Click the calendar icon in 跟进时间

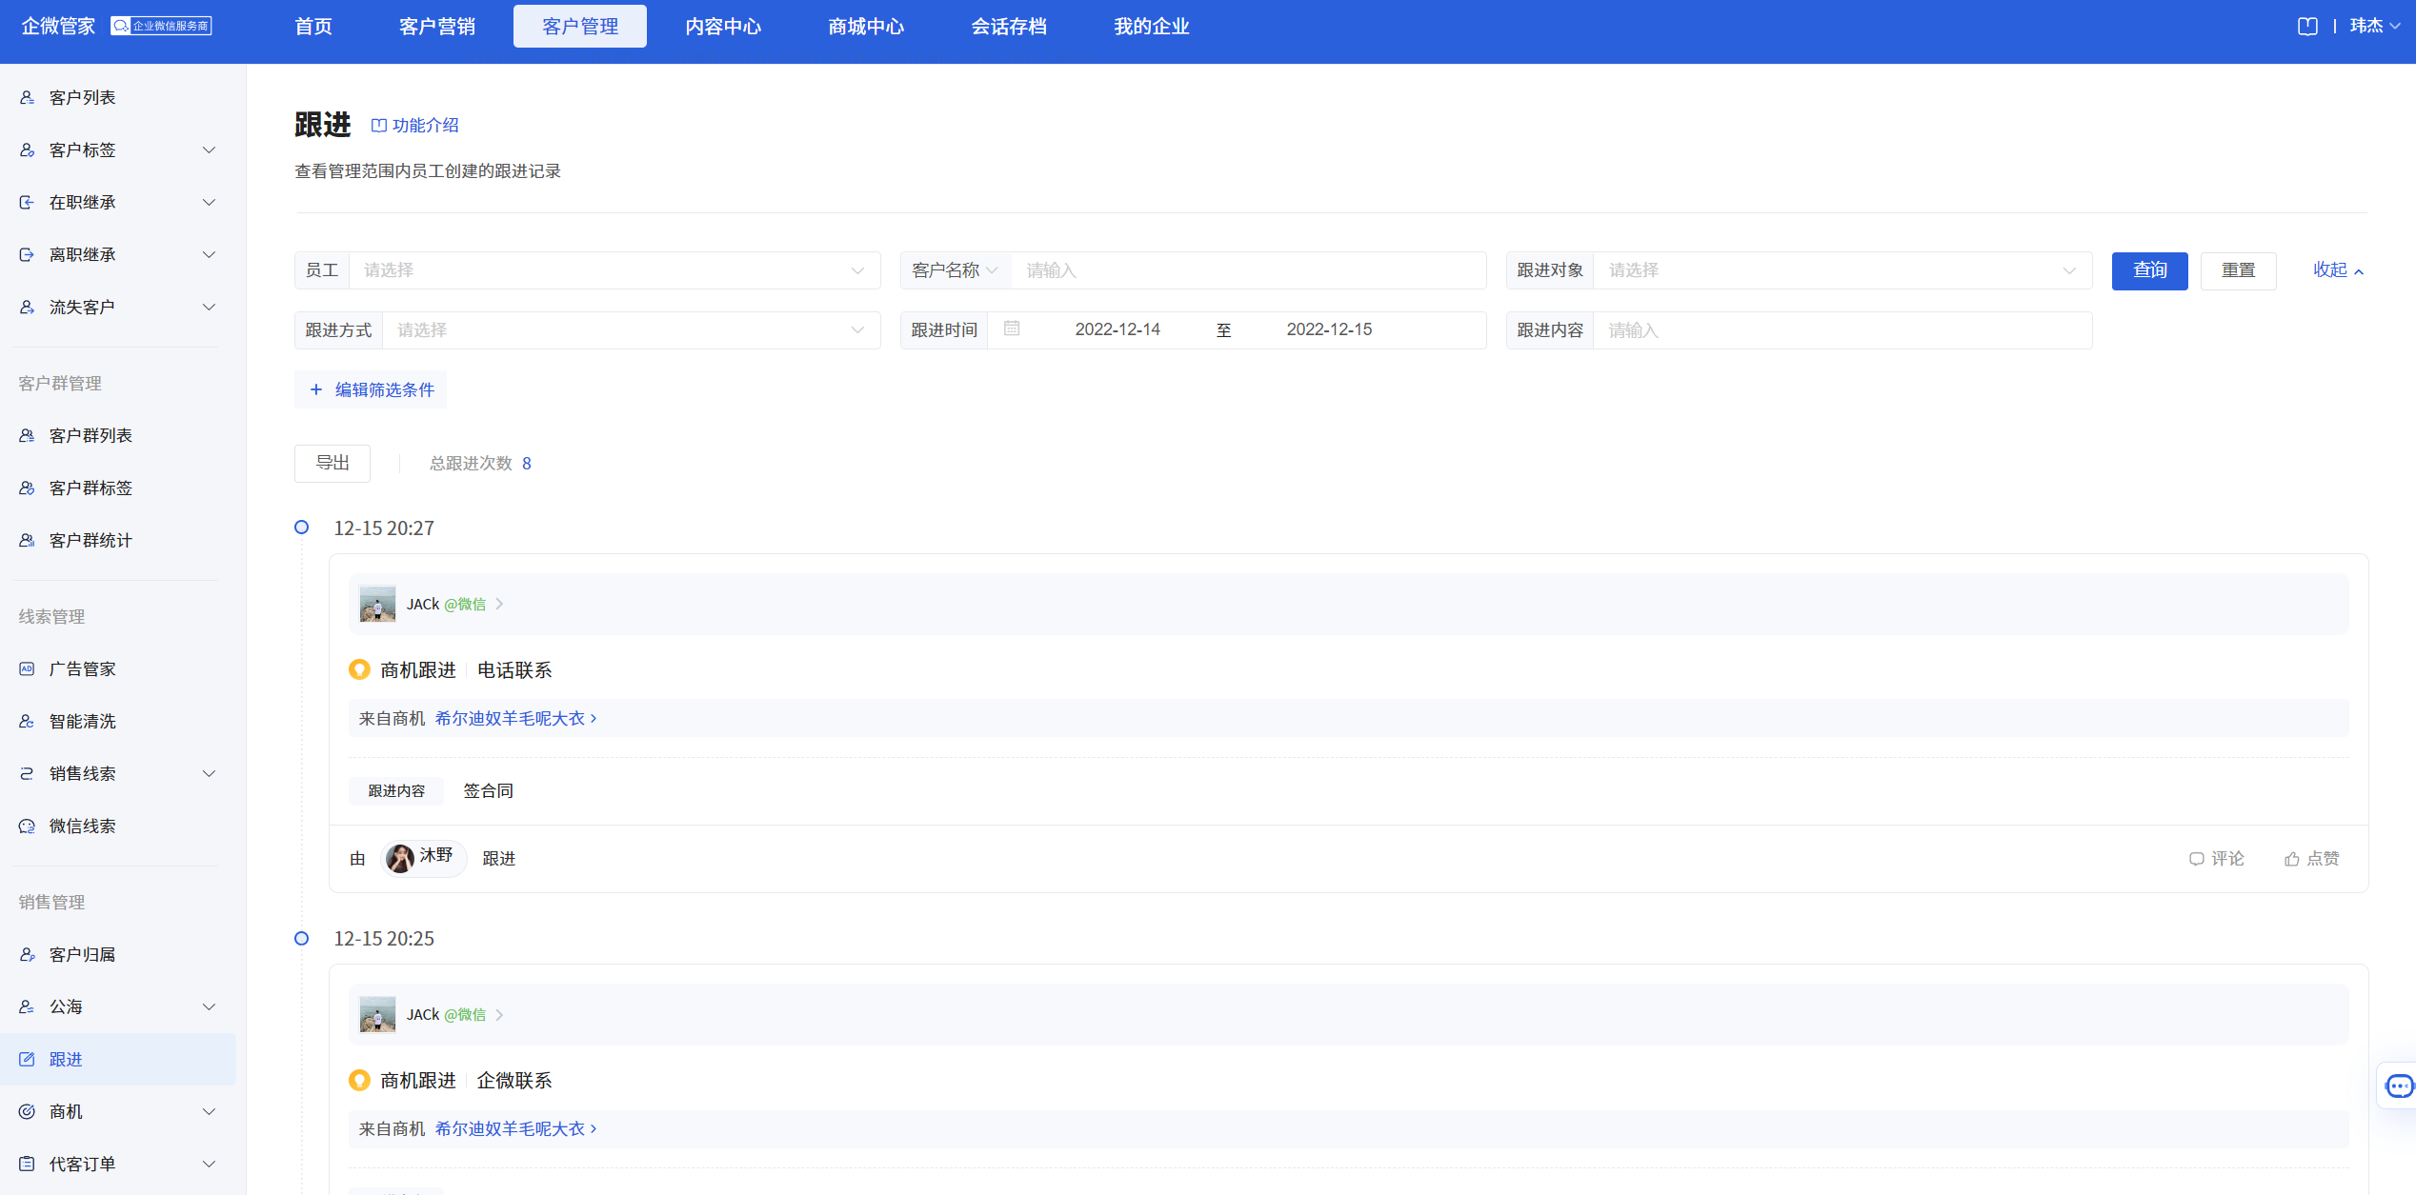(1012, 329)
